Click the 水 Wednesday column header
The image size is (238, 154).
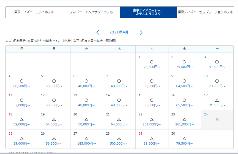(119, 49)
